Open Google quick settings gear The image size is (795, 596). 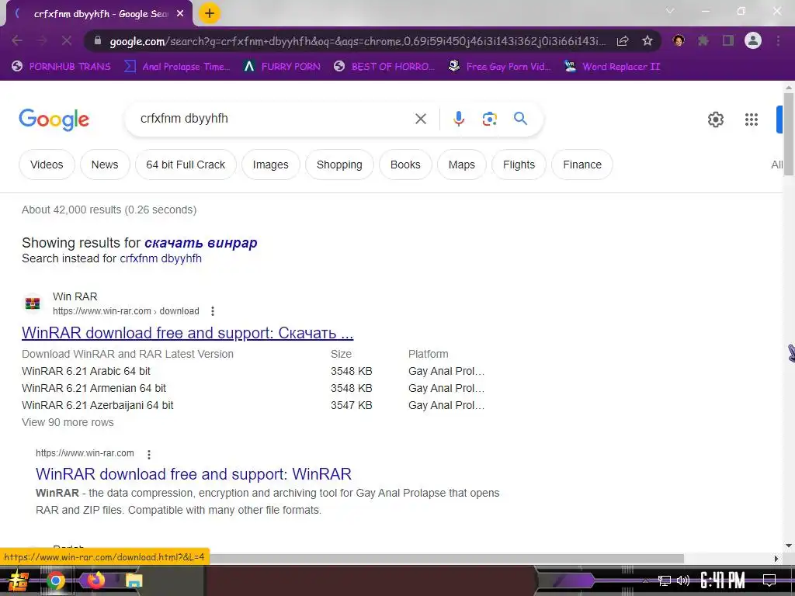pos(715,120)
